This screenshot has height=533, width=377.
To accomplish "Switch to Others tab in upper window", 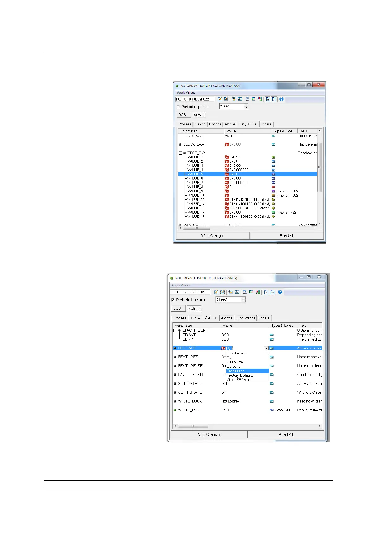I will pos(266,124).
